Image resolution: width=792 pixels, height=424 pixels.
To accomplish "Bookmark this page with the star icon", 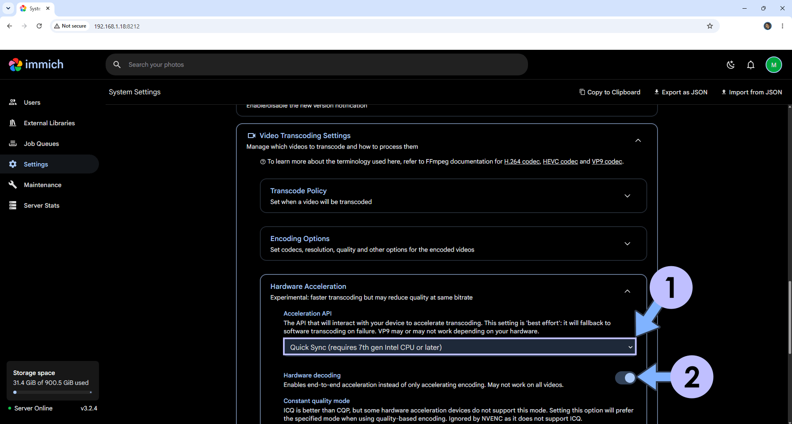I will pos(710,26).
